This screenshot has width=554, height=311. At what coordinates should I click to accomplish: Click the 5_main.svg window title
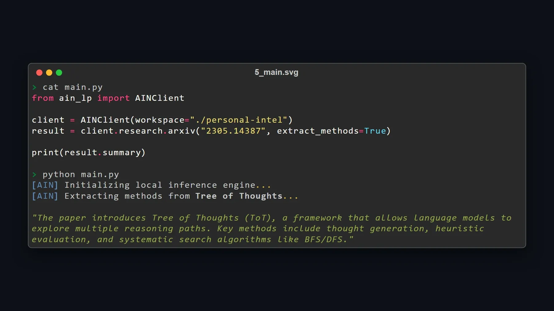pos(276,72)
